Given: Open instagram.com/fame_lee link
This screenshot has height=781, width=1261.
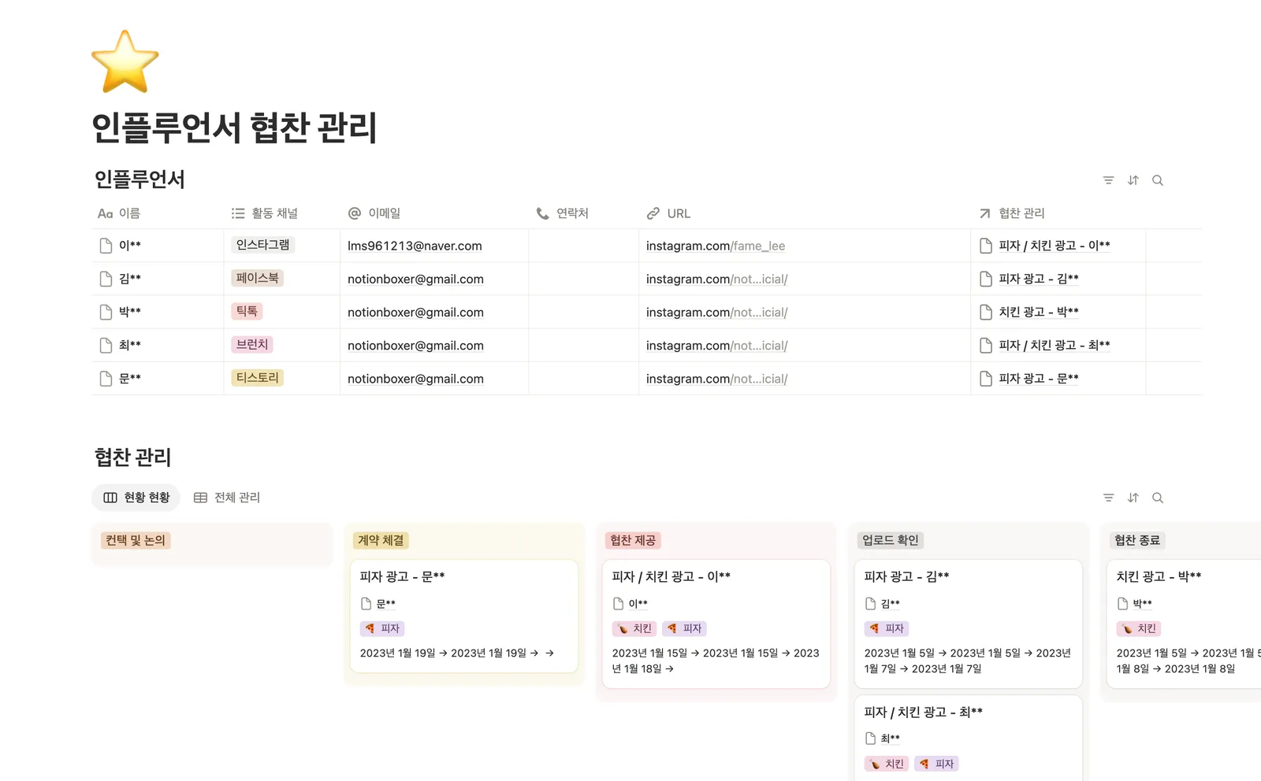Looking at the screenshot, I should (x=716, y=246).
